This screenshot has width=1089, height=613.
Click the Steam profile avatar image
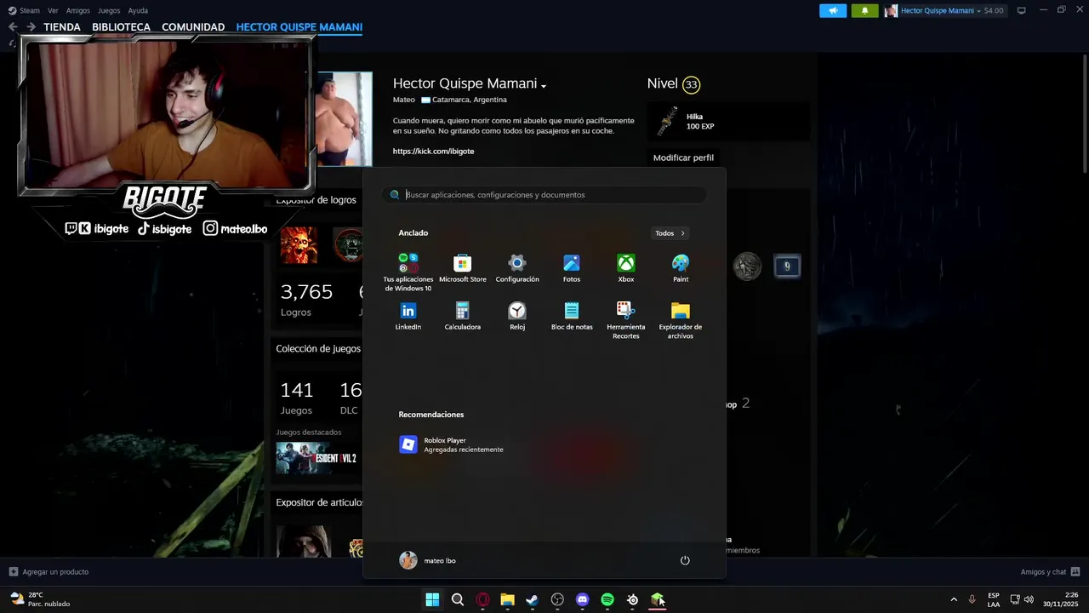[x=345, y=119]
